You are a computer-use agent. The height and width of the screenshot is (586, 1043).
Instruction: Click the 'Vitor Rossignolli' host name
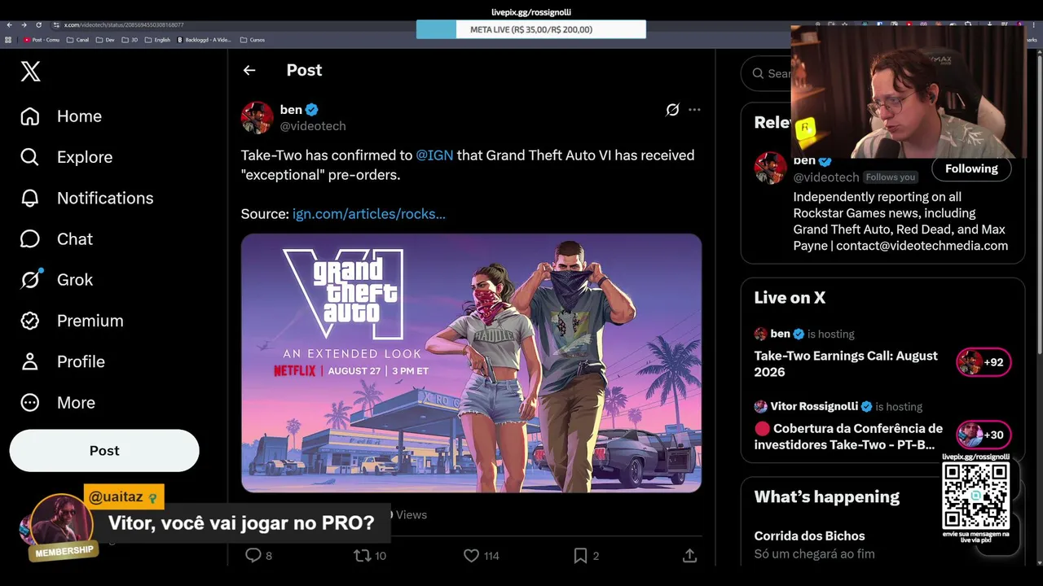[x=814, y=407]
